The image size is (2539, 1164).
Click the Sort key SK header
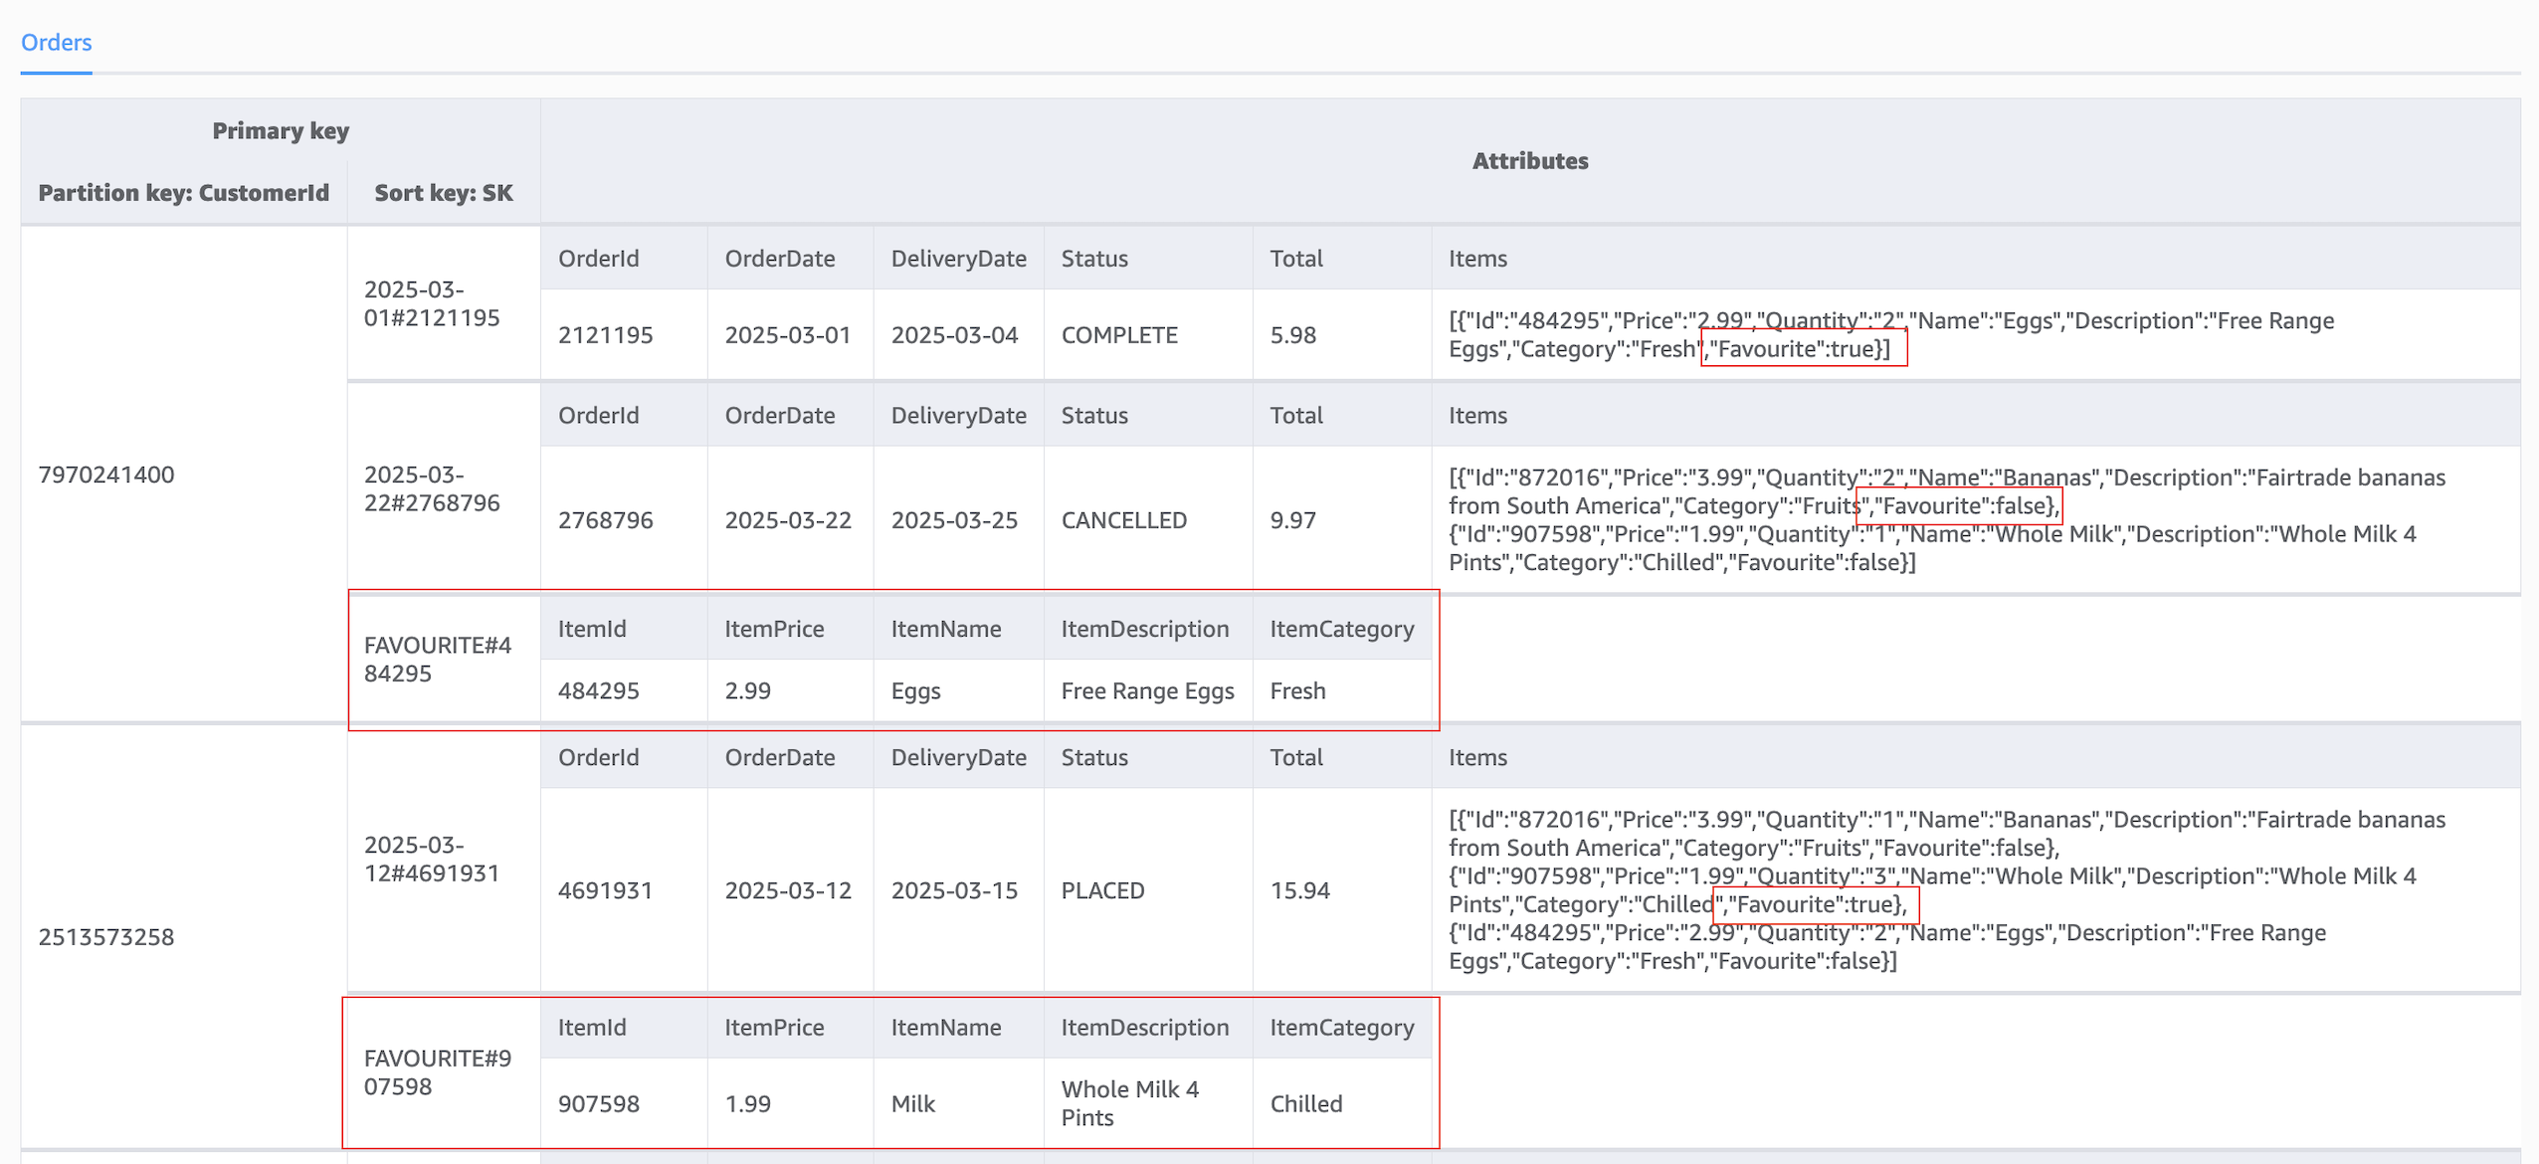(x=442, y=193)
